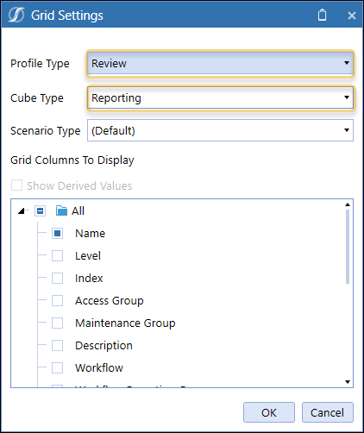Viewport: 364px width, 433px height.
Task: Click the Cube Type label
Action: [37, 98]
